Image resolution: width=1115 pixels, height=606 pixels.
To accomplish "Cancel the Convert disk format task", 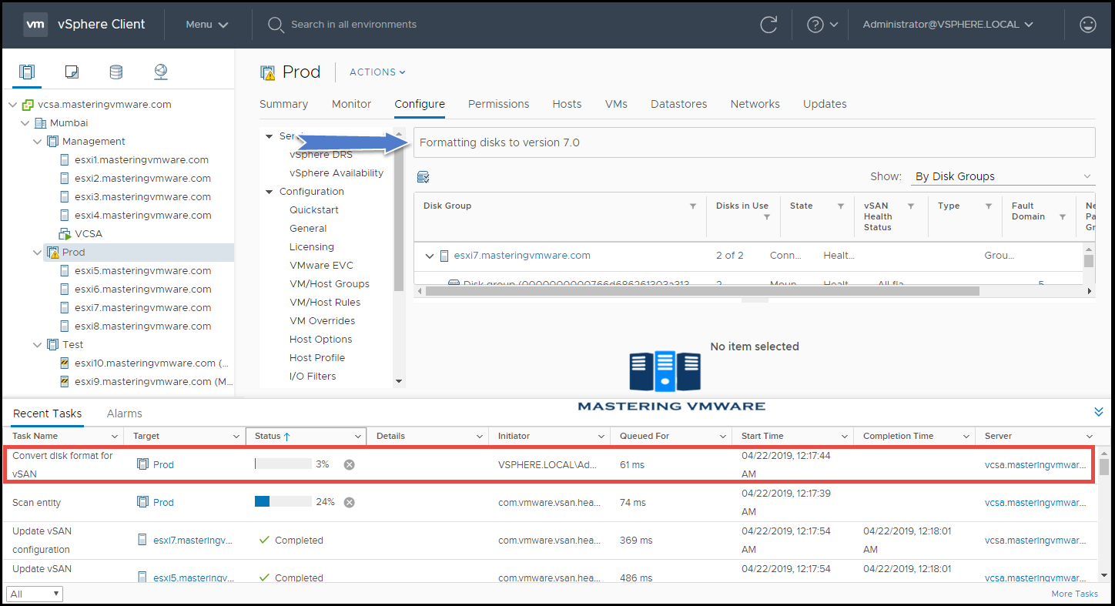I will click(349, 464).
